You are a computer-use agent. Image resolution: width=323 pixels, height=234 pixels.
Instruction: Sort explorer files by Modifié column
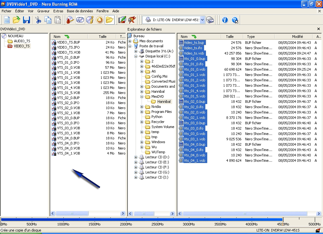tap(294, 37)
